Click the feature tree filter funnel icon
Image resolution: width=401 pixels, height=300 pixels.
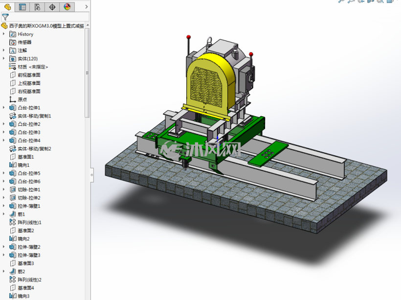click(5, 17)
